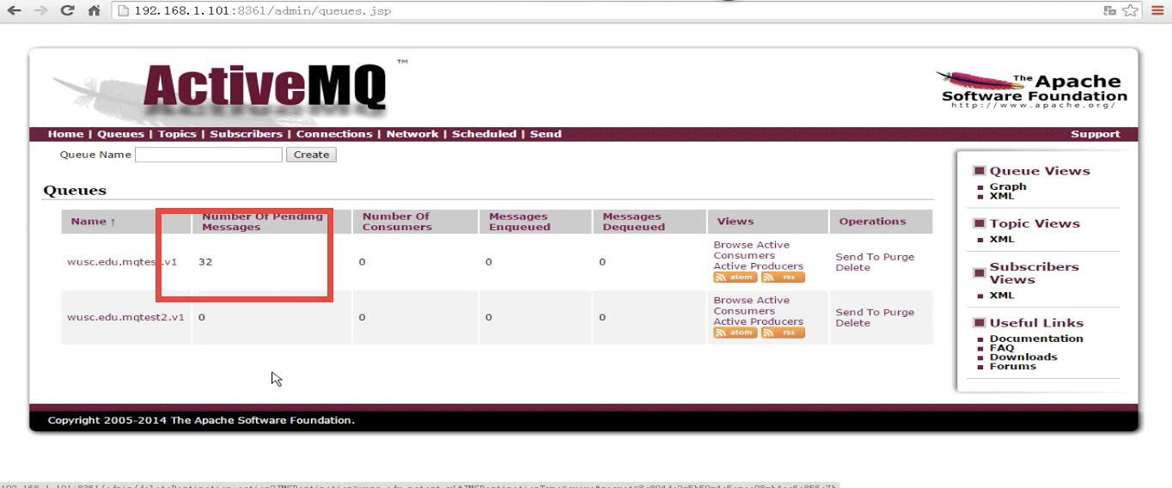This screenshot has width=1172, height=488.
Task: Open Chrome hamburger menu
Action: (x=1157, y=10)
